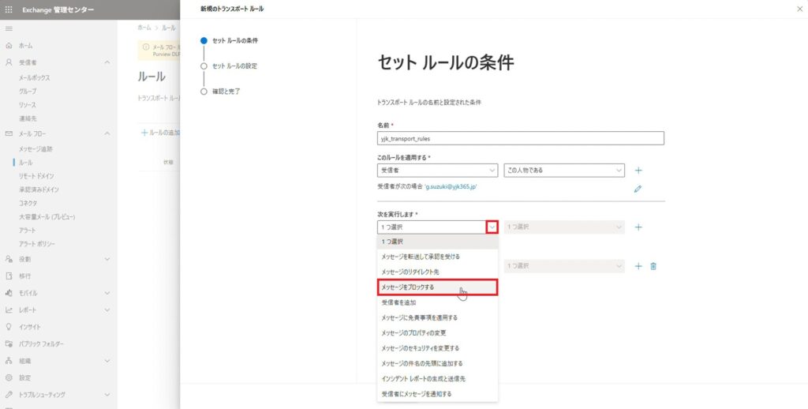Click the 名前 input field
808x409 pixels.
(x=521, y=138)
